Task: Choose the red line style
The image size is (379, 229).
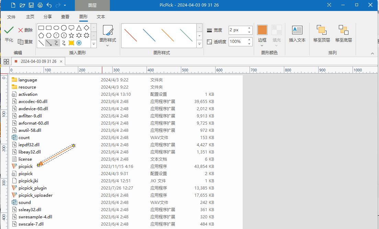Action: click(x=130, y=35)
